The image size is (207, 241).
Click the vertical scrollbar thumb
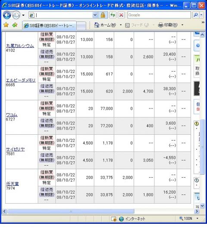(x=202, y=147)
